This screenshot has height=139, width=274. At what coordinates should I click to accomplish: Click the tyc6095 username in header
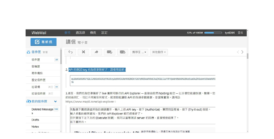point(230,33)
